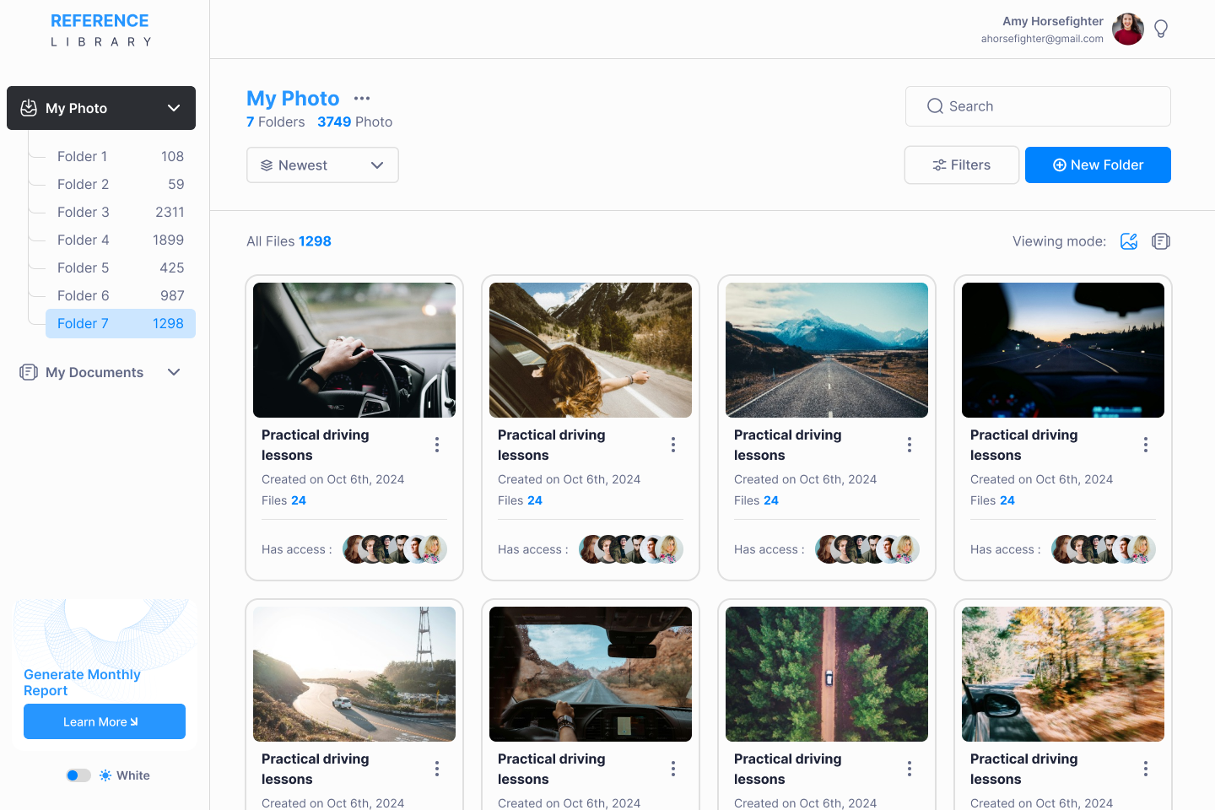Click the Reference Library logo
The width and height of the screenshot is (1215, 810).
pos(100,30)
